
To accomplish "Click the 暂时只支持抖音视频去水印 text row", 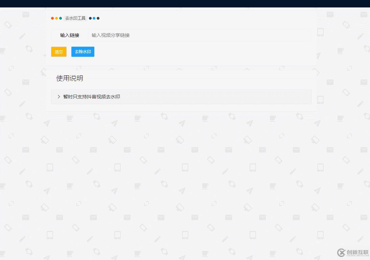I will pos(181,97).
